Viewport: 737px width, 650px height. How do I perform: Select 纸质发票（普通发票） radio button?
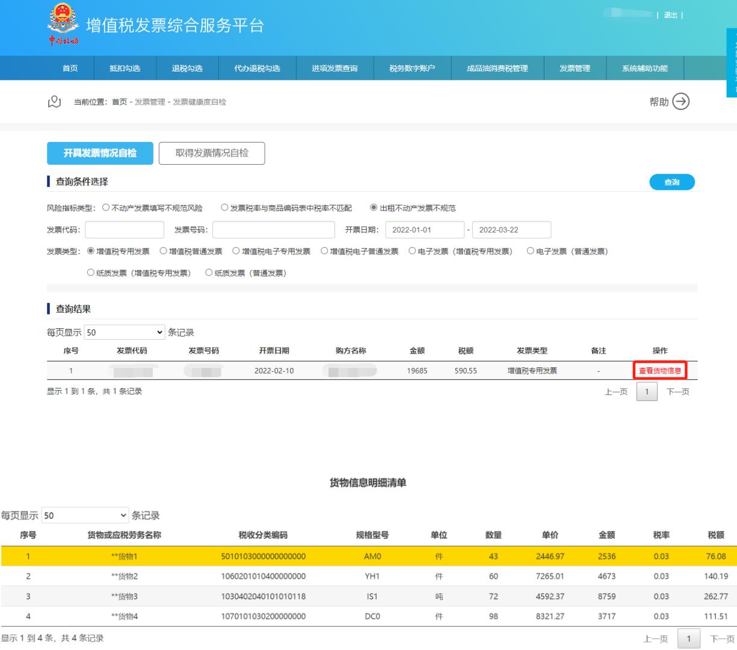(x=209, y=273)
